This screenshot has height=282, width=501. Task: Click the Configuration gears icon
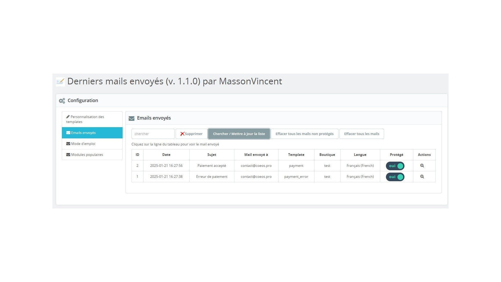pos(62,101)
